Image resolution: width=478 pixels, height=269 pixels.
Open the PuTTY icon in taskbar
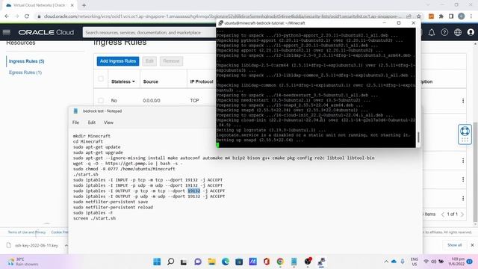point(321,262)
